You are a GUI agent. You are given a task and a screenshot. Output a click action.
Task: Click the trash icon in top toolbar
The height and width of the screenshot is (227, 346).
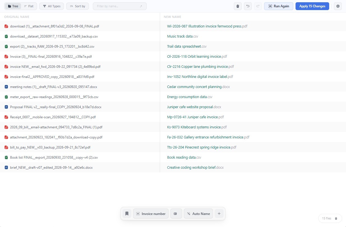238,6
